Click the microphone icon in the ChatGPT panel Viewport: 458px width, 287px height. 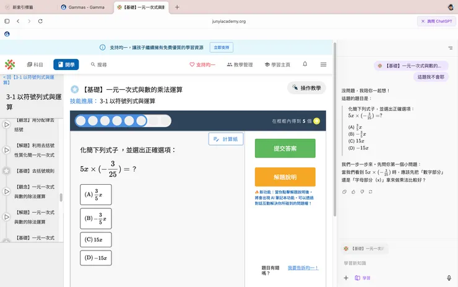point(449,278)
